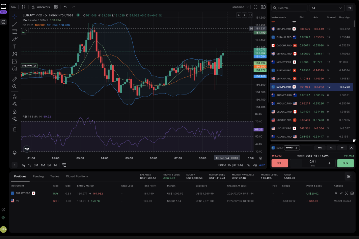The width and height of the screenshot is (359, 239).
Task: Change the candlestick chart style
Action: pos(24,7)
